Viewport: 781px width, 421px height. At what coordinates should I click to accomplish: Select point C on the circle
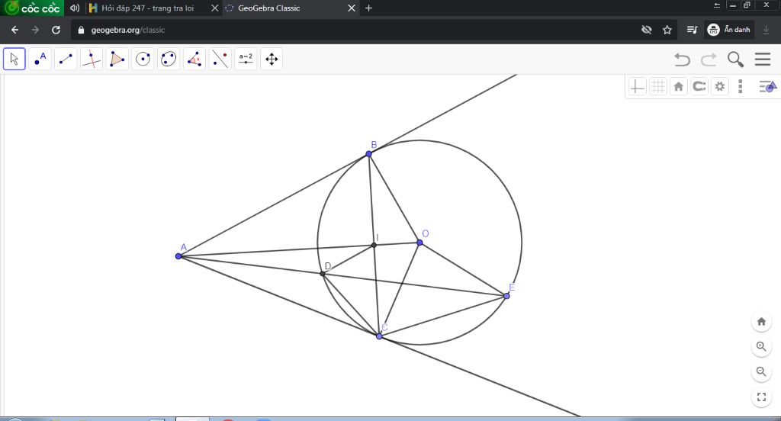379,336
